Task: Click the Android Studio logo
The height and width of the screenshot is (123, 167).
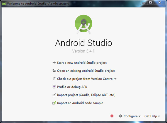Action: [x=83, y=24]
